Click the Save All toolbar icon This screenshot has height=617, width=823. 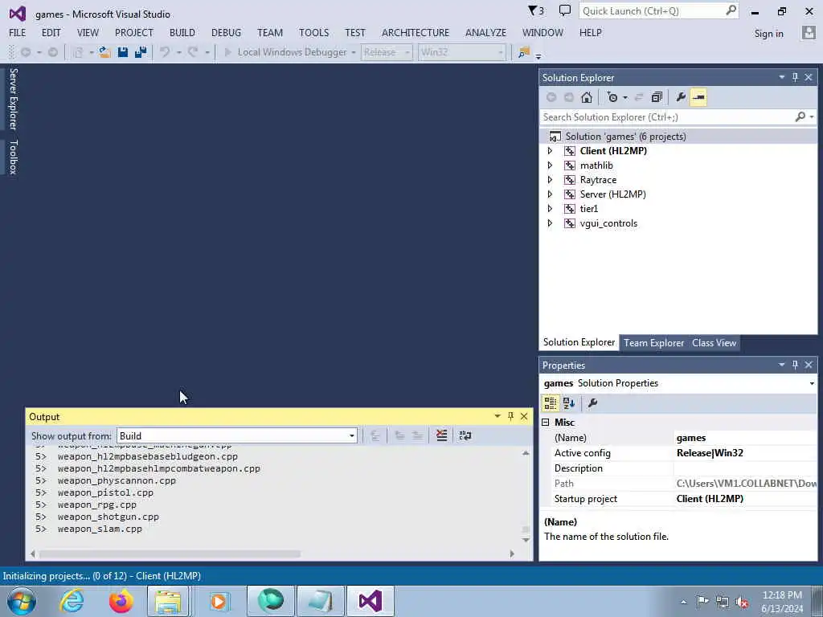tap(140, 52)
